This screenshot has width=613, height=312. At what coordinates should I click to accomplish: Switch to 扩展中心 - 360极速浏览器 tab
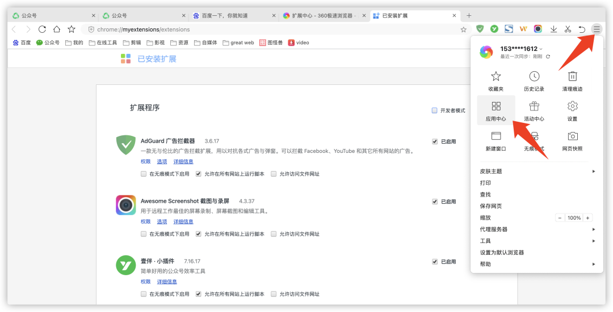pos(325,16)
